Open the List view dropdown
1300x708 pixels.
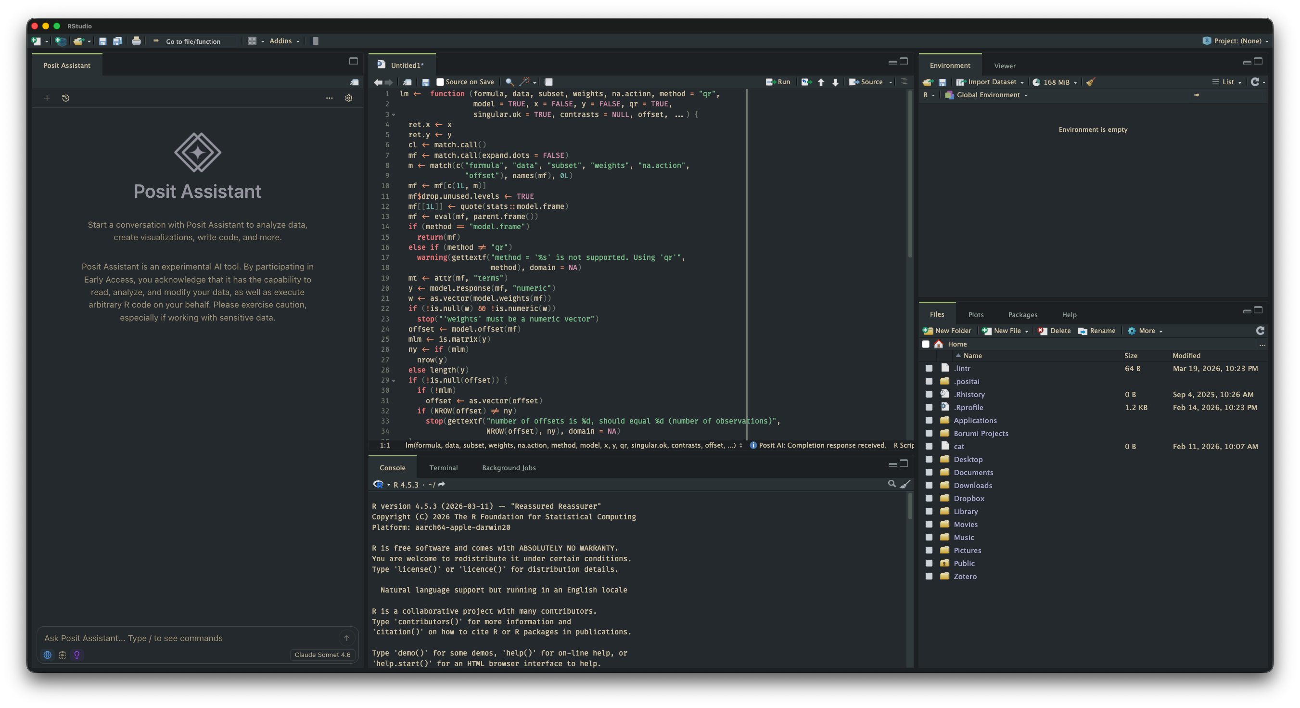tap(1227, 82)
